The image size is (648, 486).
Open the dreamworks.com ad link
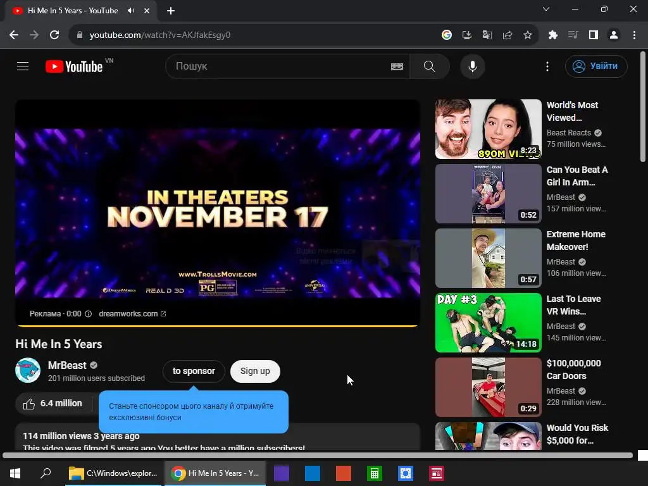pos(132,314)
